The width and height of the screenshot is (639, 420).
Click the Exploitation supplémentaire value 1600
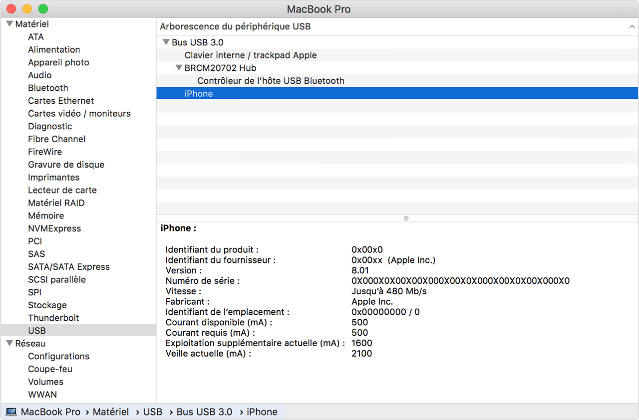click(362, 343)
